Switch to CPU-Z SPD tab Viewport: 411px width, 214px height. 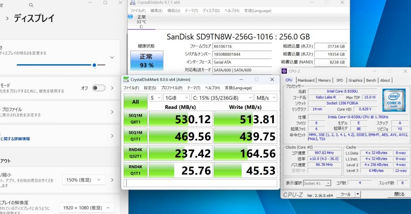click(x=339, y=80)
